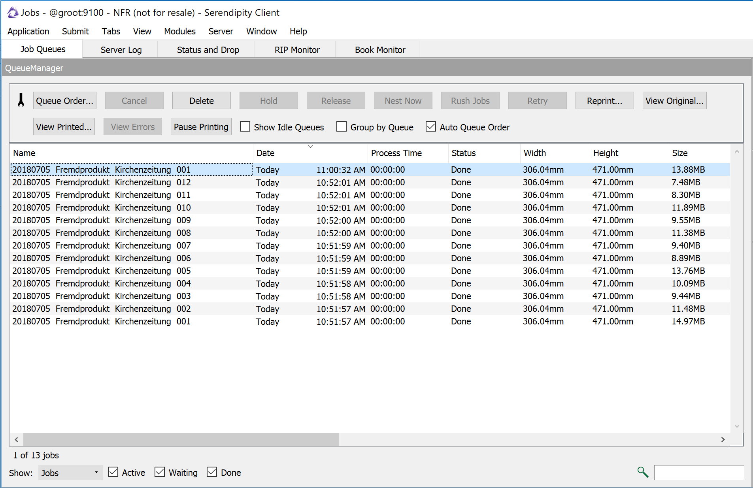Screen dimensions: 753x488
Task: Select the job ending in 011
Action: [x=370, y=195]
